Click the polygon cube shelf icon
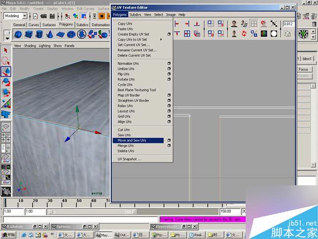Image resolution: width=318 pixels, height=239 pixels. pos(30,34)
